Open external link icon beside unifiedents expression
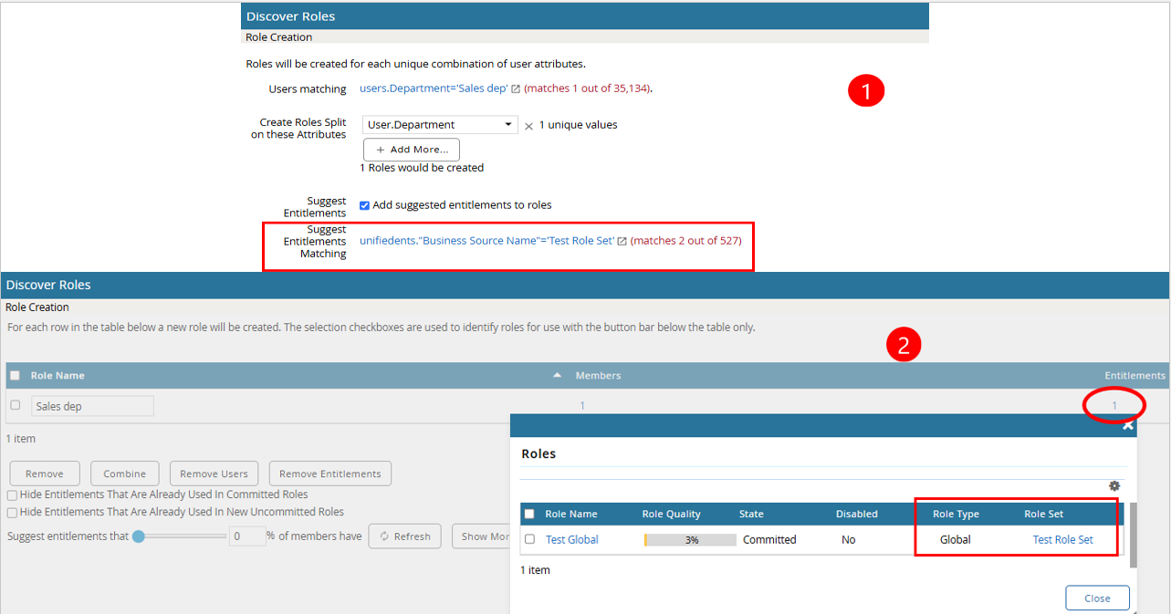Viewport: 1171px width, 614px height. (x=622, y=242)
